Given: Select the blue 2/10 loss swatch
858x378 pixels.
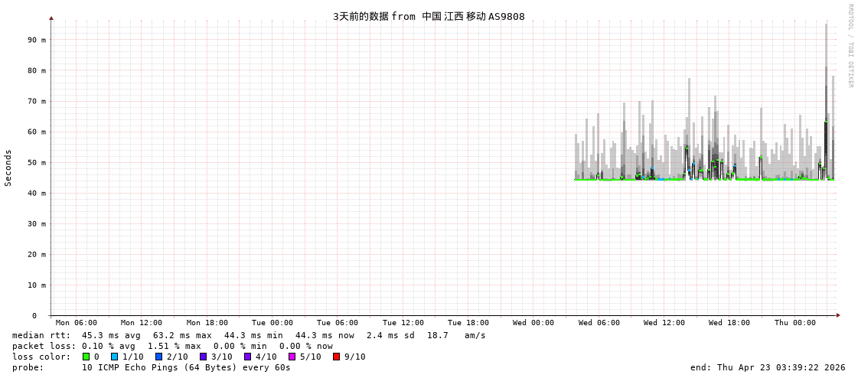Looking at the screenshot, I should point(159,357).
